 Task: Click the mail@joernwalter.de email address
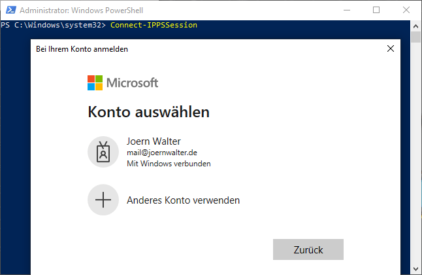pyautogui.click(x=161, y=153)
